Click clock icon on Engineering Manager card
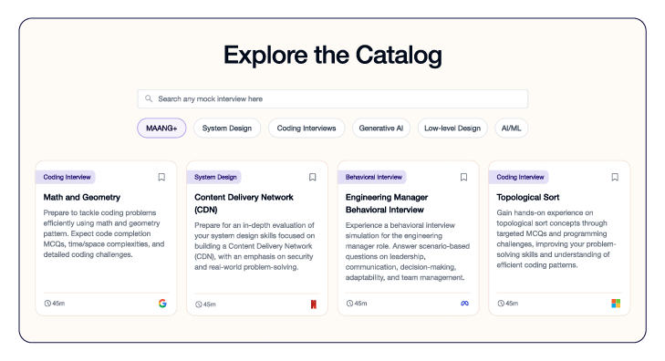Image resolution: width=665 pixels, height=361 pixels. (349, 304)
